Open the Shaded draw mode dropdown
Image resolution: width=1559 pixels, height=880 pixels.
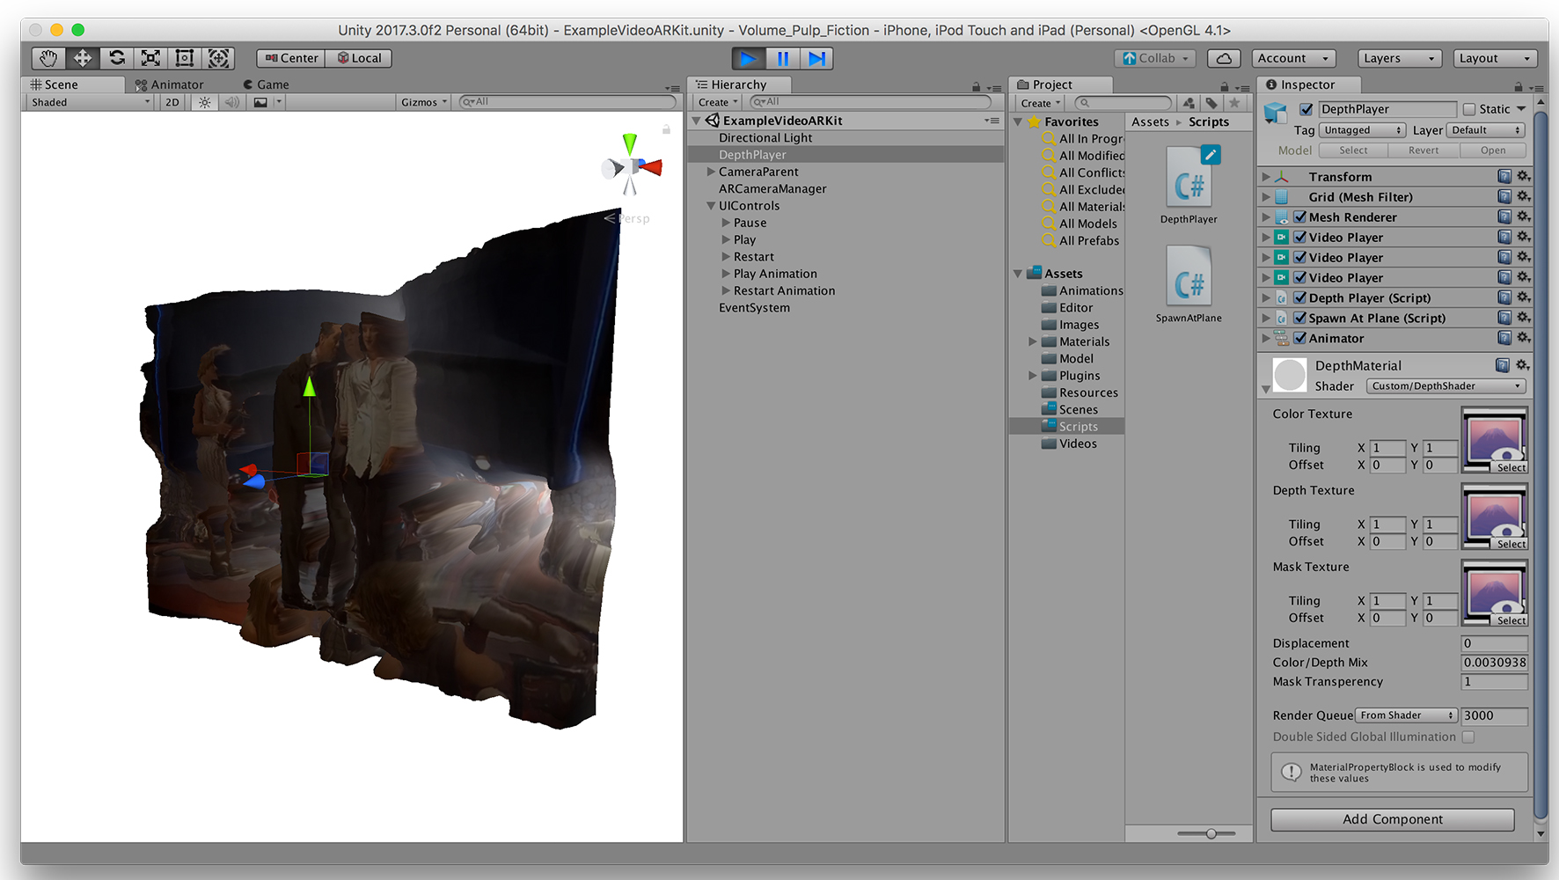(x=90, y=102)
